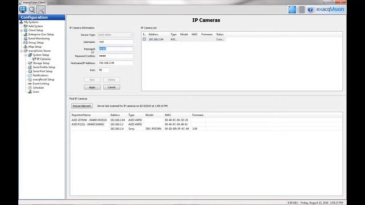Open System Setup in the tree
The width and height of the screenshot is (365, 205).
[x=40, y=55]
